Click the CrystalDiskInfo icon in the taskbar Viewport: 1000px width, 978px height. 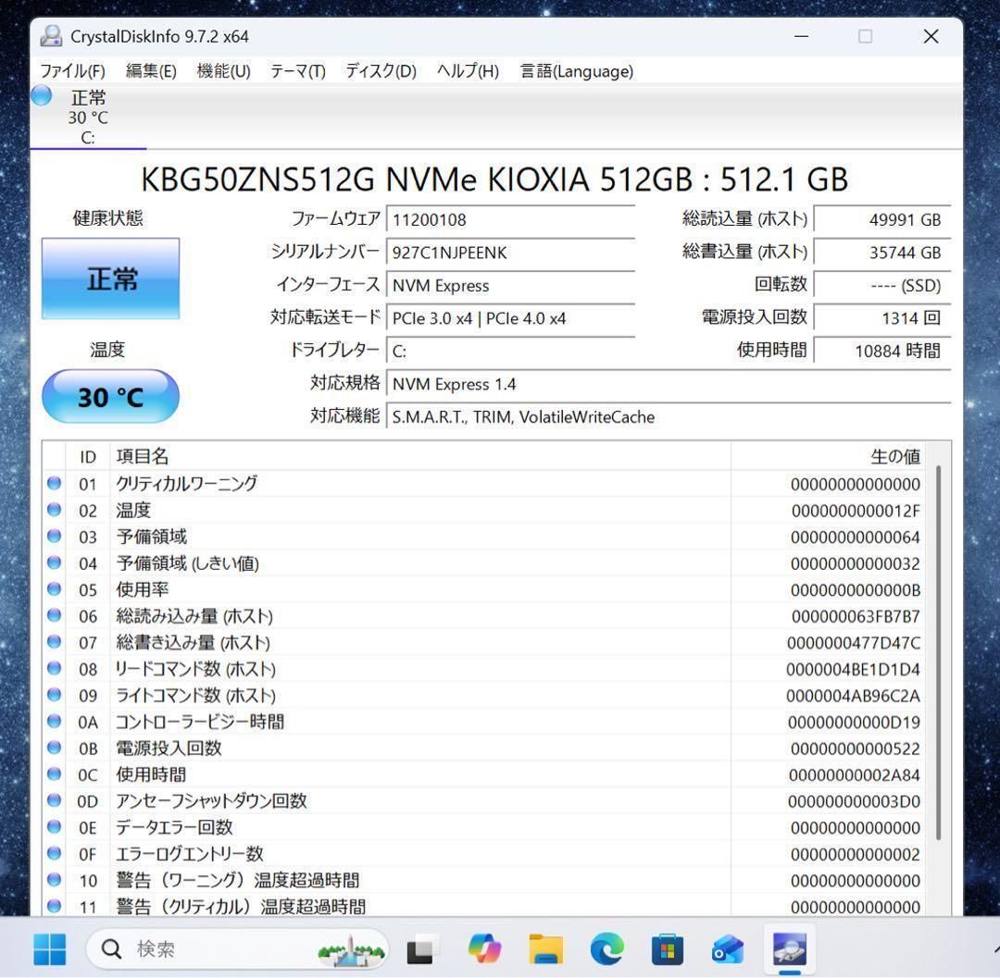pos(788,948)
